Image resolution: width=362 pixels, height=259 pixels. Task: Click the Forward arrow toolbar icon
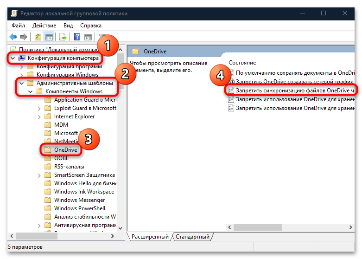click(x=24, y=37)
